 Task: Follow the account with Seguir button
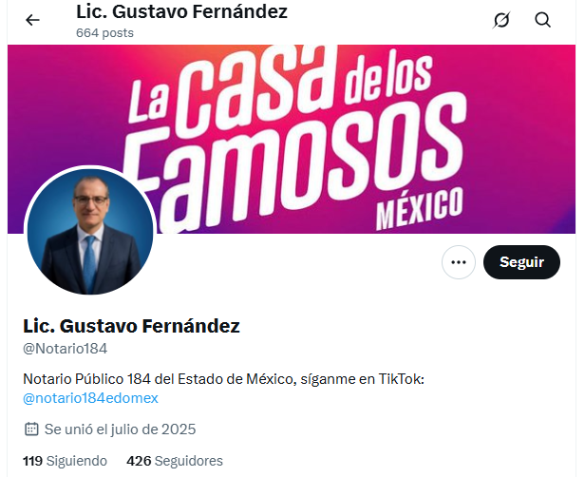tap(521, 262)
